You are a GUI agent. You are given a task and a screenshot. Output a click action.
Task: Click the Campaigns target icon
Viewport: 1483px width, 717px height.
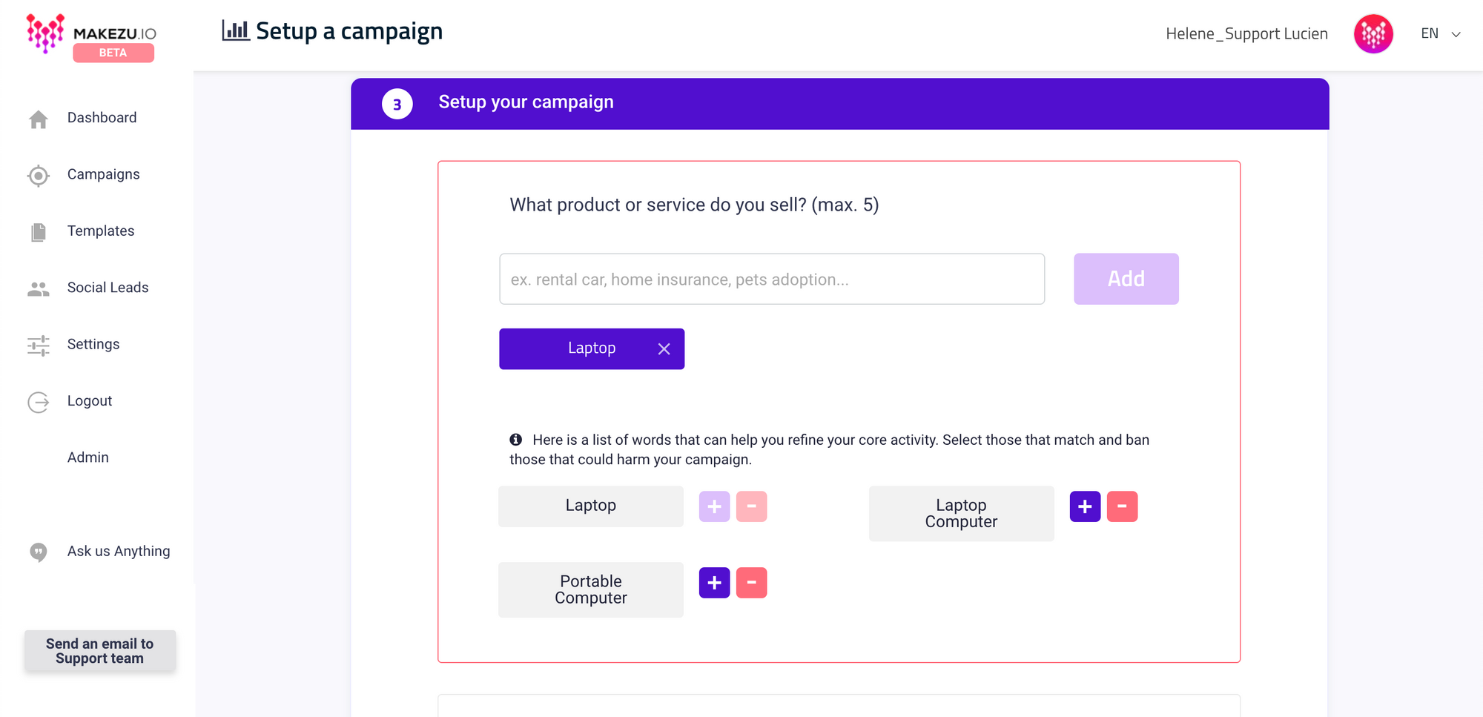(39, 176)
